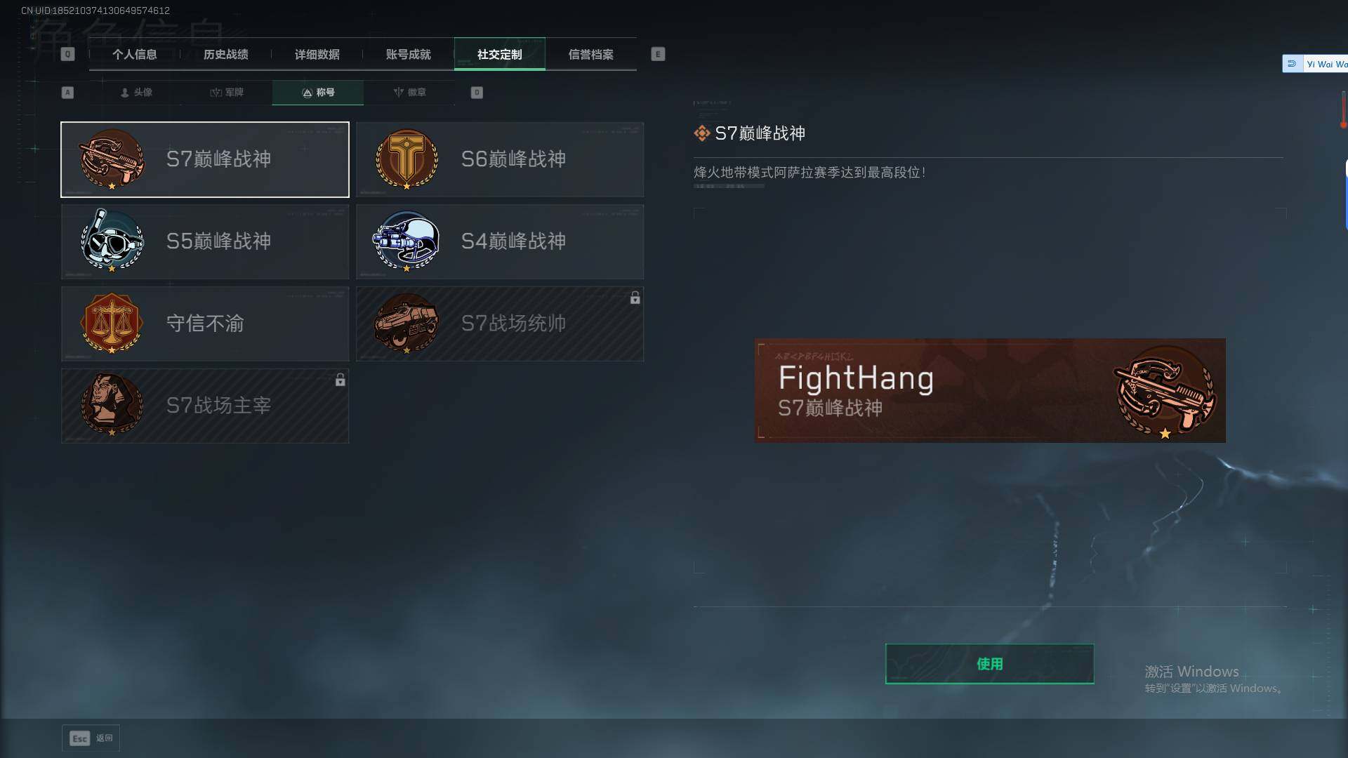
Task: Open the 头像 sub-tab
Action: point(136,92)
